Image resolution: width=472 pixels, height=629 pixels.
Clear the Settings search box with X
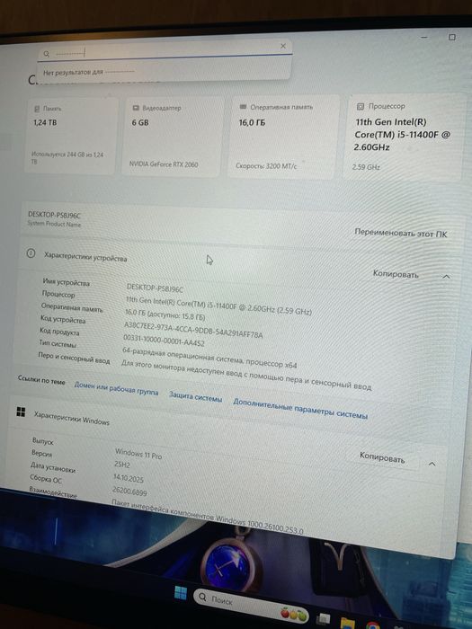283,46
